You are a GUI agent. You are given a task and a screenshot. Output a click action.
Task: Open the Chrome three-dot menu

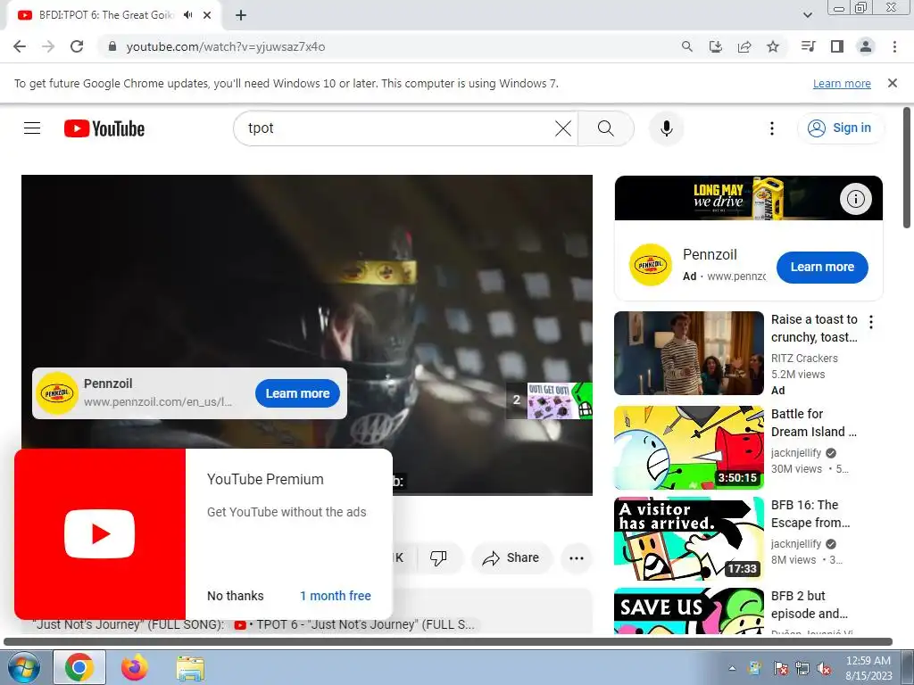[x=894, y=46]
